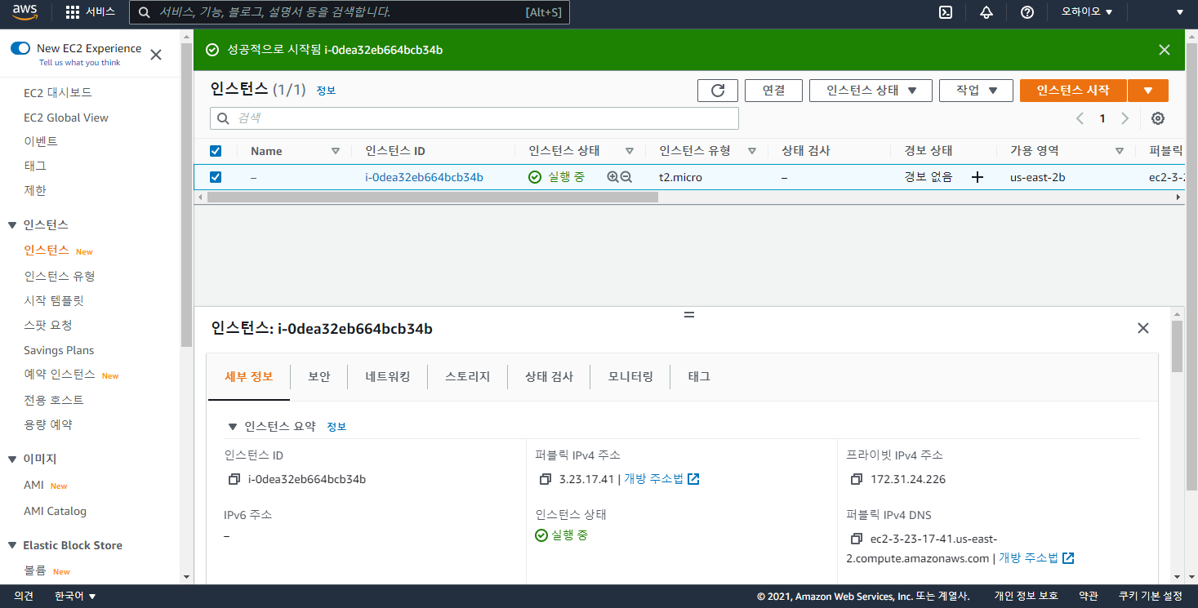Close the instance details panel
The image size is (1198, 608).
pyautogui.click(x=1143, y=328)
